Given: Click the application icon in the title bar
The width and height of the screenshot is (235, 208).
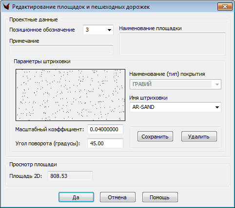Looking at the screenshot, I should (6, 7).
